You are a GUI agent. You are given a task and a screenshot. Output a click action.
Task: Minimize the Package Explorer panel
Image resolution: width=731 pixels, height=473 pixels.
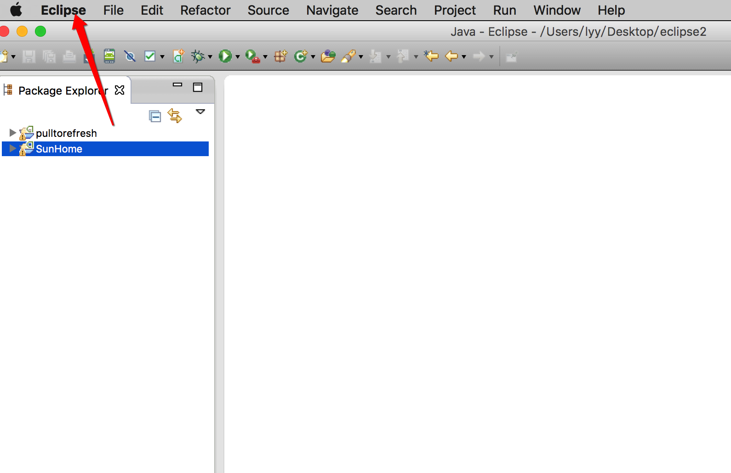pyautogui.click(x=177, y=85)
